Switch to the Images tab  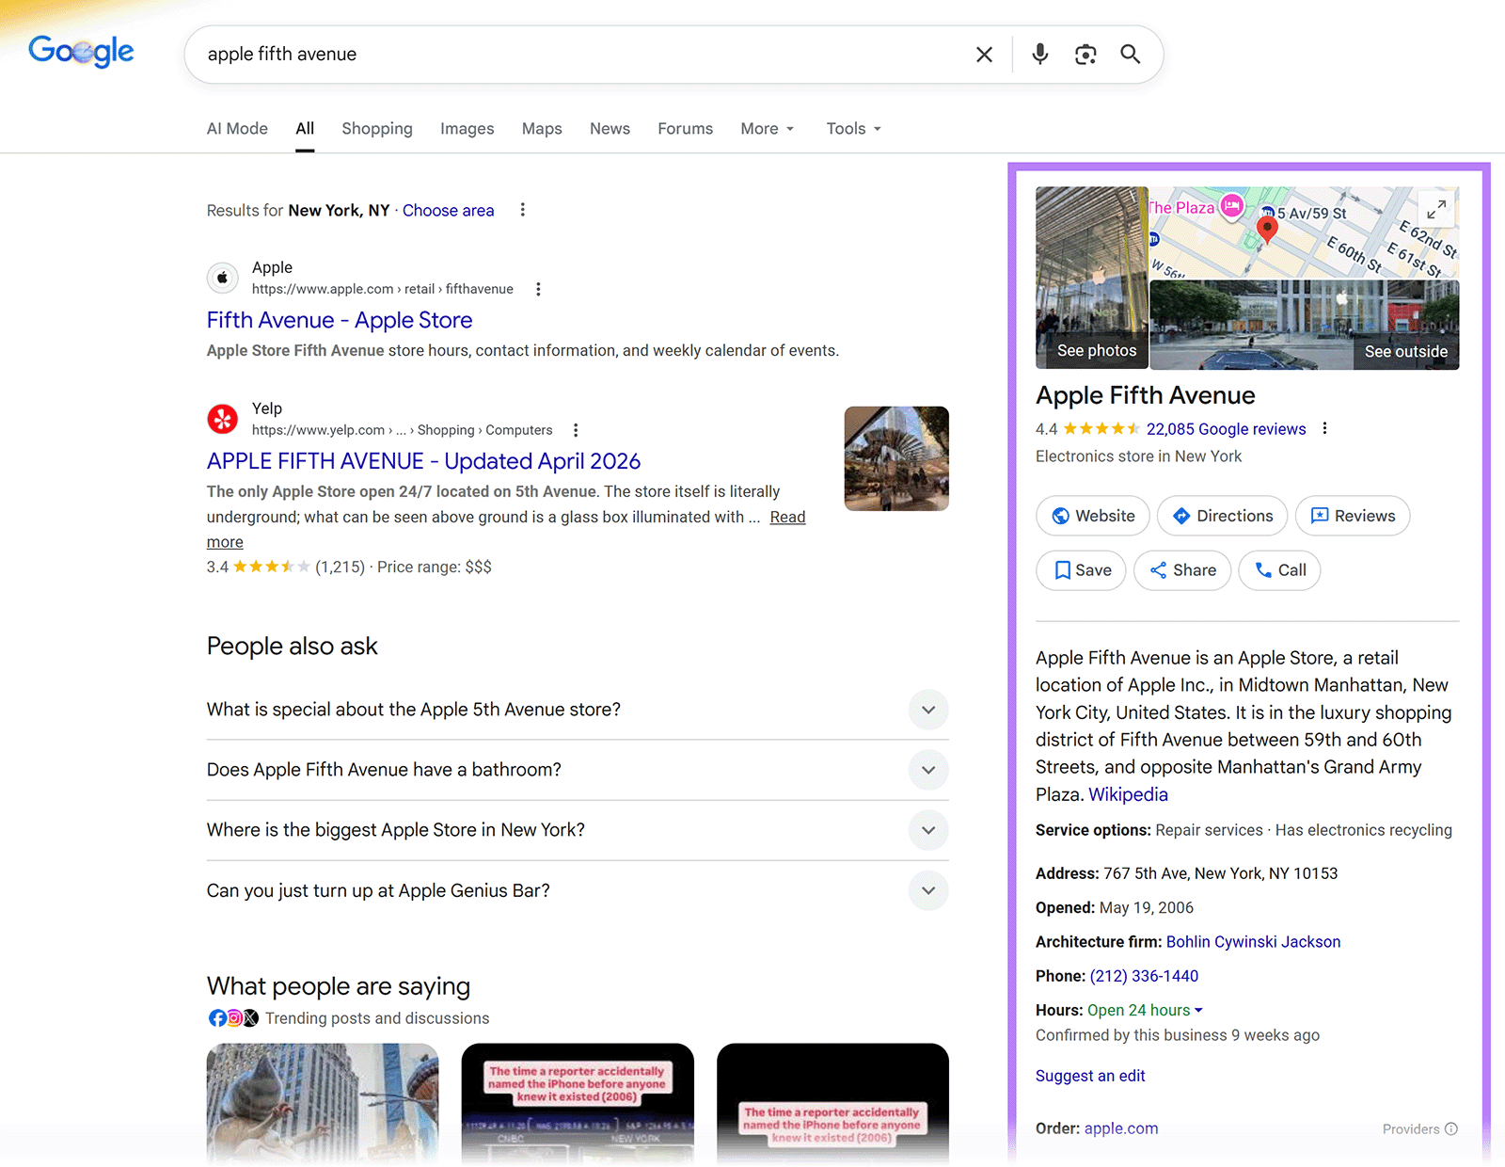click(467, 128)
